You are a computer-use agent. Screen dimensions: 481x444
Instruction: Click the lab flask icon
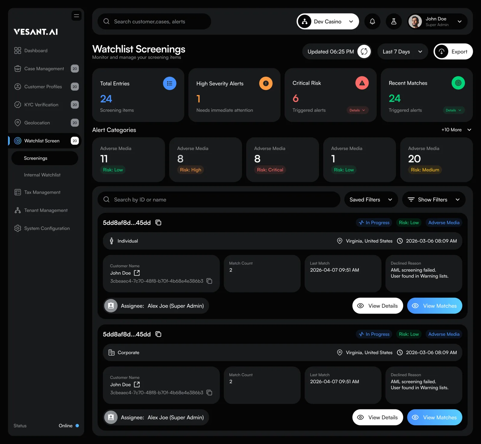[x=394, y=21]
